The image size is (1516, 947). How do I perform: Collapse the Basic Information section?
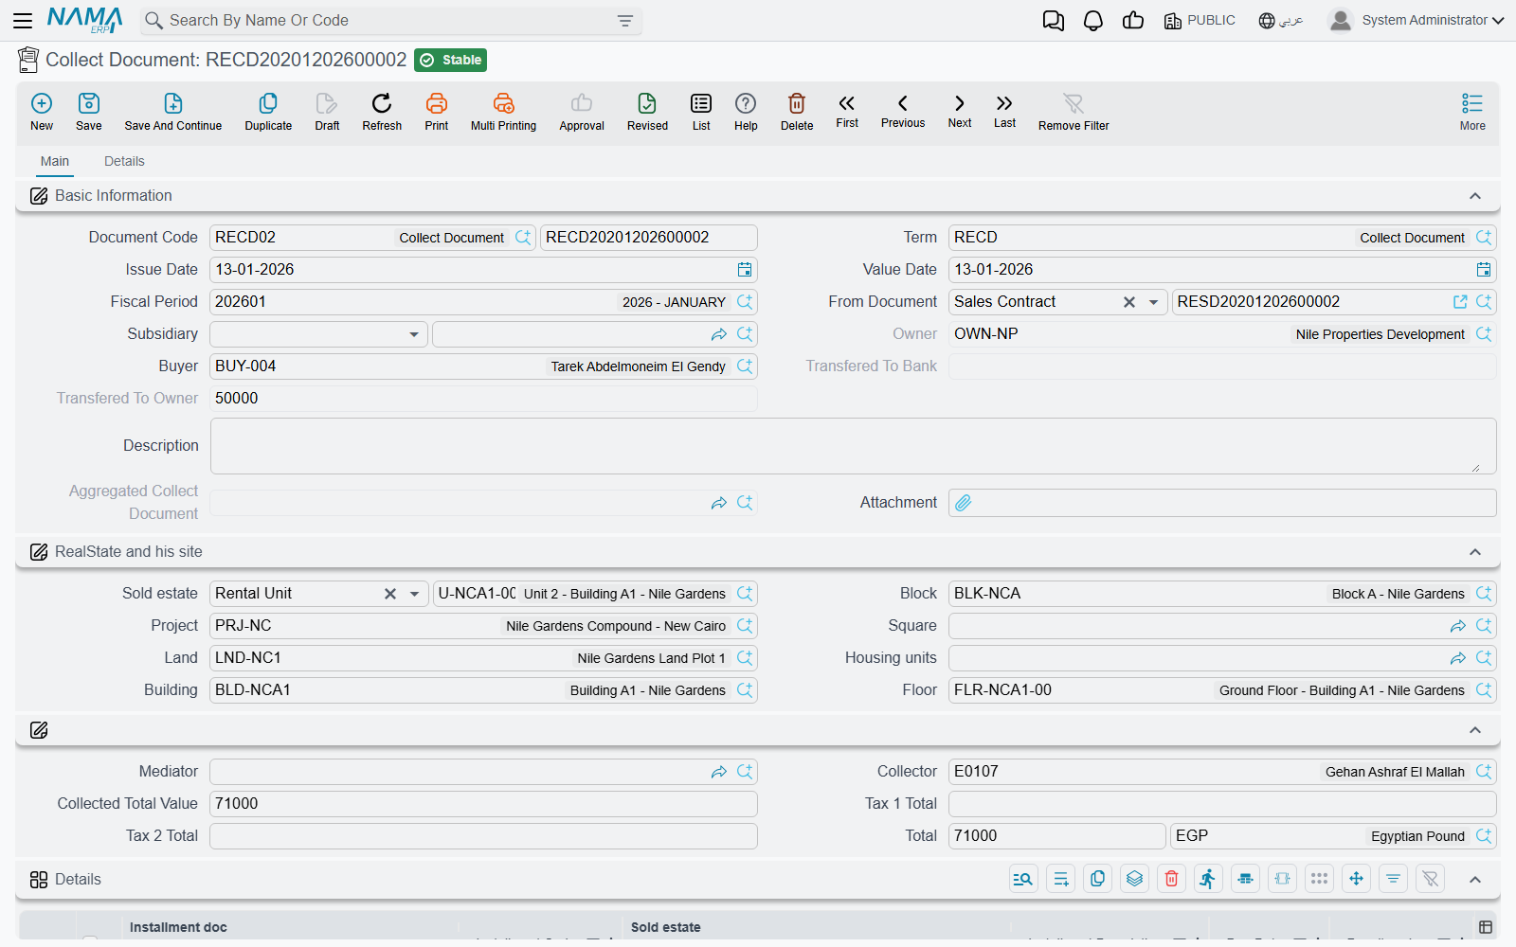(1475, 196)
